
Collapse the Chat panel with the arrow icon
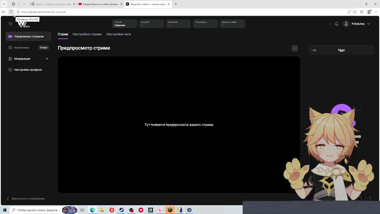(314, 51)
